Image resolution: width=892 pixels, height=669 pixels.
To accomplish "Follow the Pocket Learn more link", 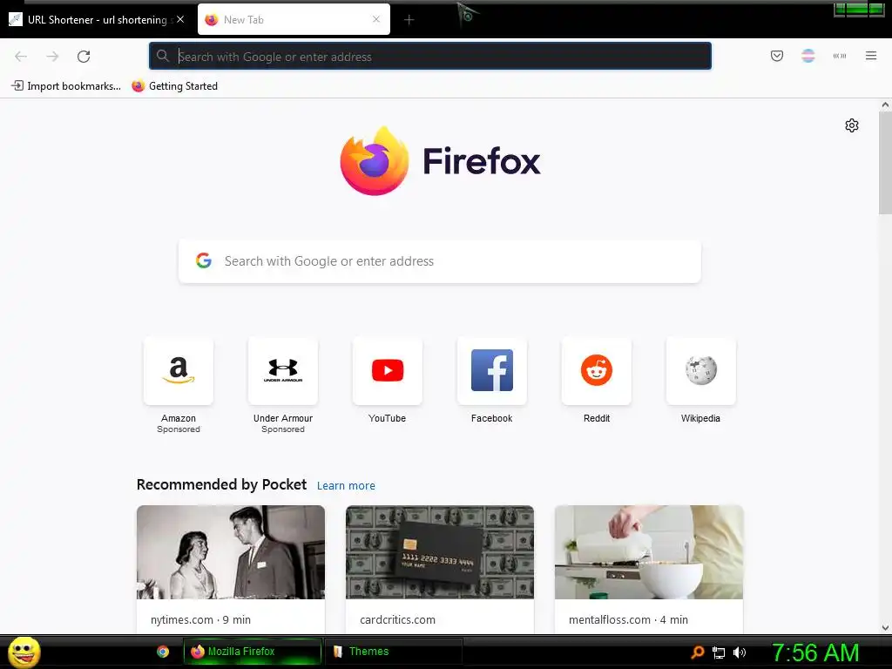I will click(346, 486).
